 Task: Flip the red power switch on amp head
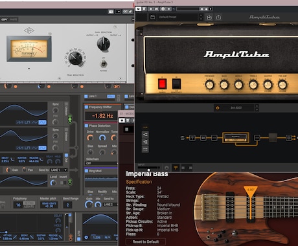162,84
